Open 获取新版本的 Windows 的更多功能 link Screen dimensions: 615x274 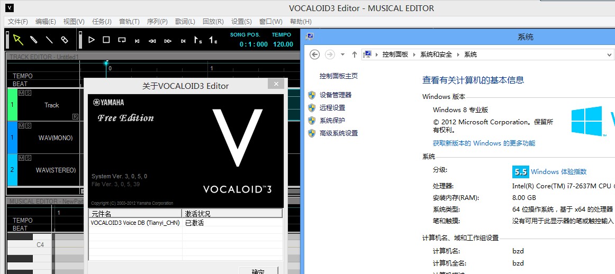pyautogui.click(x=484, y=143)
